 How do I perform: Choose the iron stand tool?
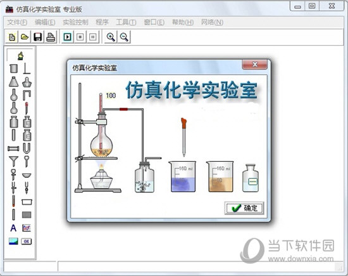coord(27,69)
